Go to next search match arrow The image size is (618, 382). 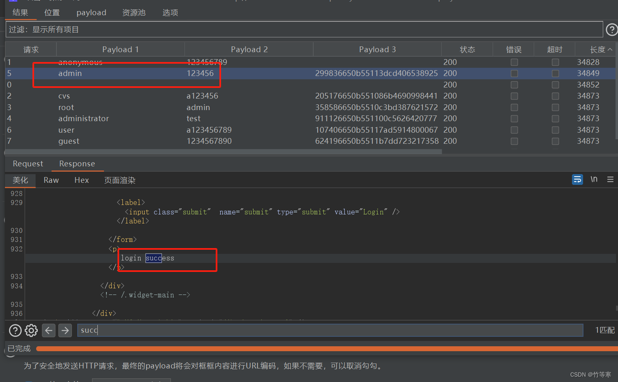[x=65, y=330]
